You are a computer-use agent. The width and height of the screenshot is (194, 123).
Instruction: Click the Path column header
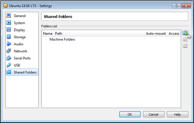(x=58, y=33)
